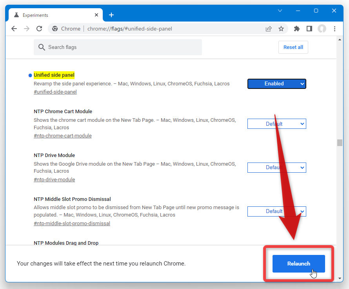Open the profile avatar menu
Viewport: 349px width, 289px height.
tap(322, 29)
